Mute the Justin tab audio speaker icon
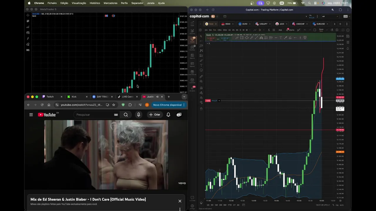 (x=157, y=97)
